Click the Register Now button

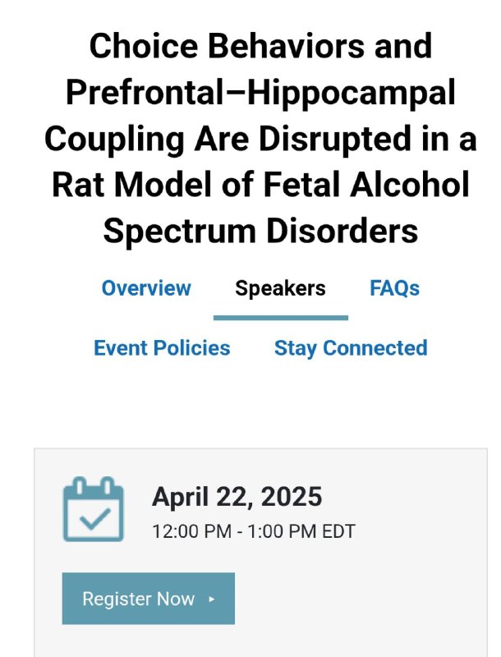pos(149,599)
